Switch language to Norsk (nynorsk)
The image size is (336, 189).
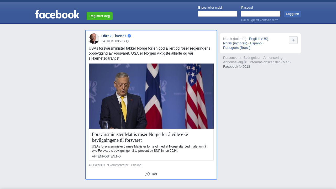coord(235,43)
